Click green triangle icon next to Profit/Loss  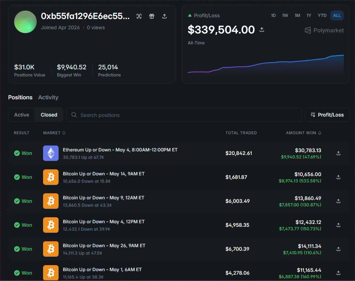click(190, 15)
